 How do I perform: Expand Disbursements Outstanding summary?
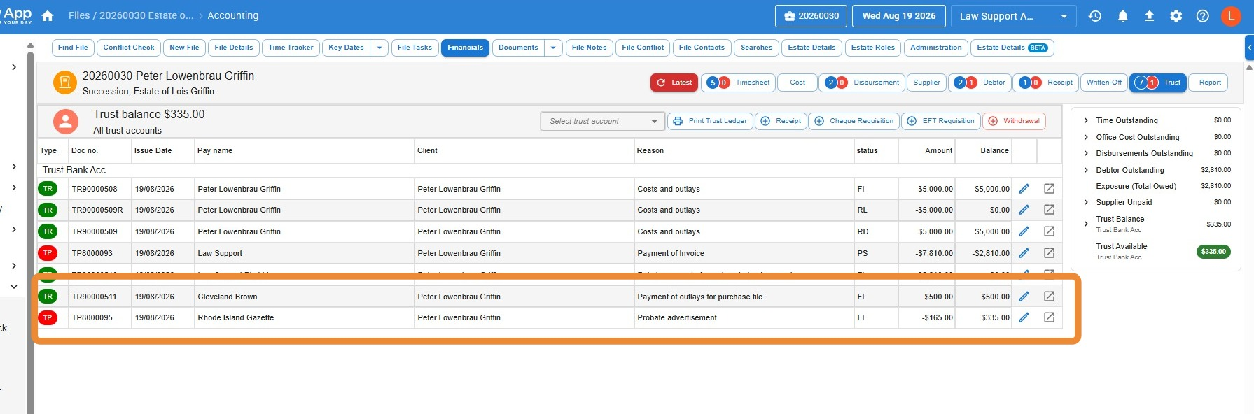click(1086, 153)
